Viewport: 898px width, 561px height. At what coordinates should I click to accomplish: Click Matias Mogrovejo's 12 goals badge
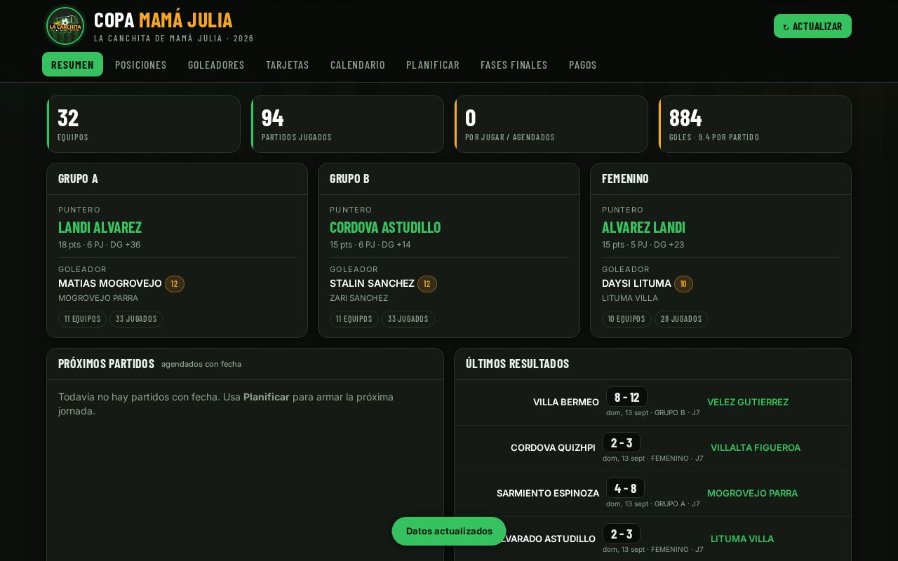tap(175, 284)
